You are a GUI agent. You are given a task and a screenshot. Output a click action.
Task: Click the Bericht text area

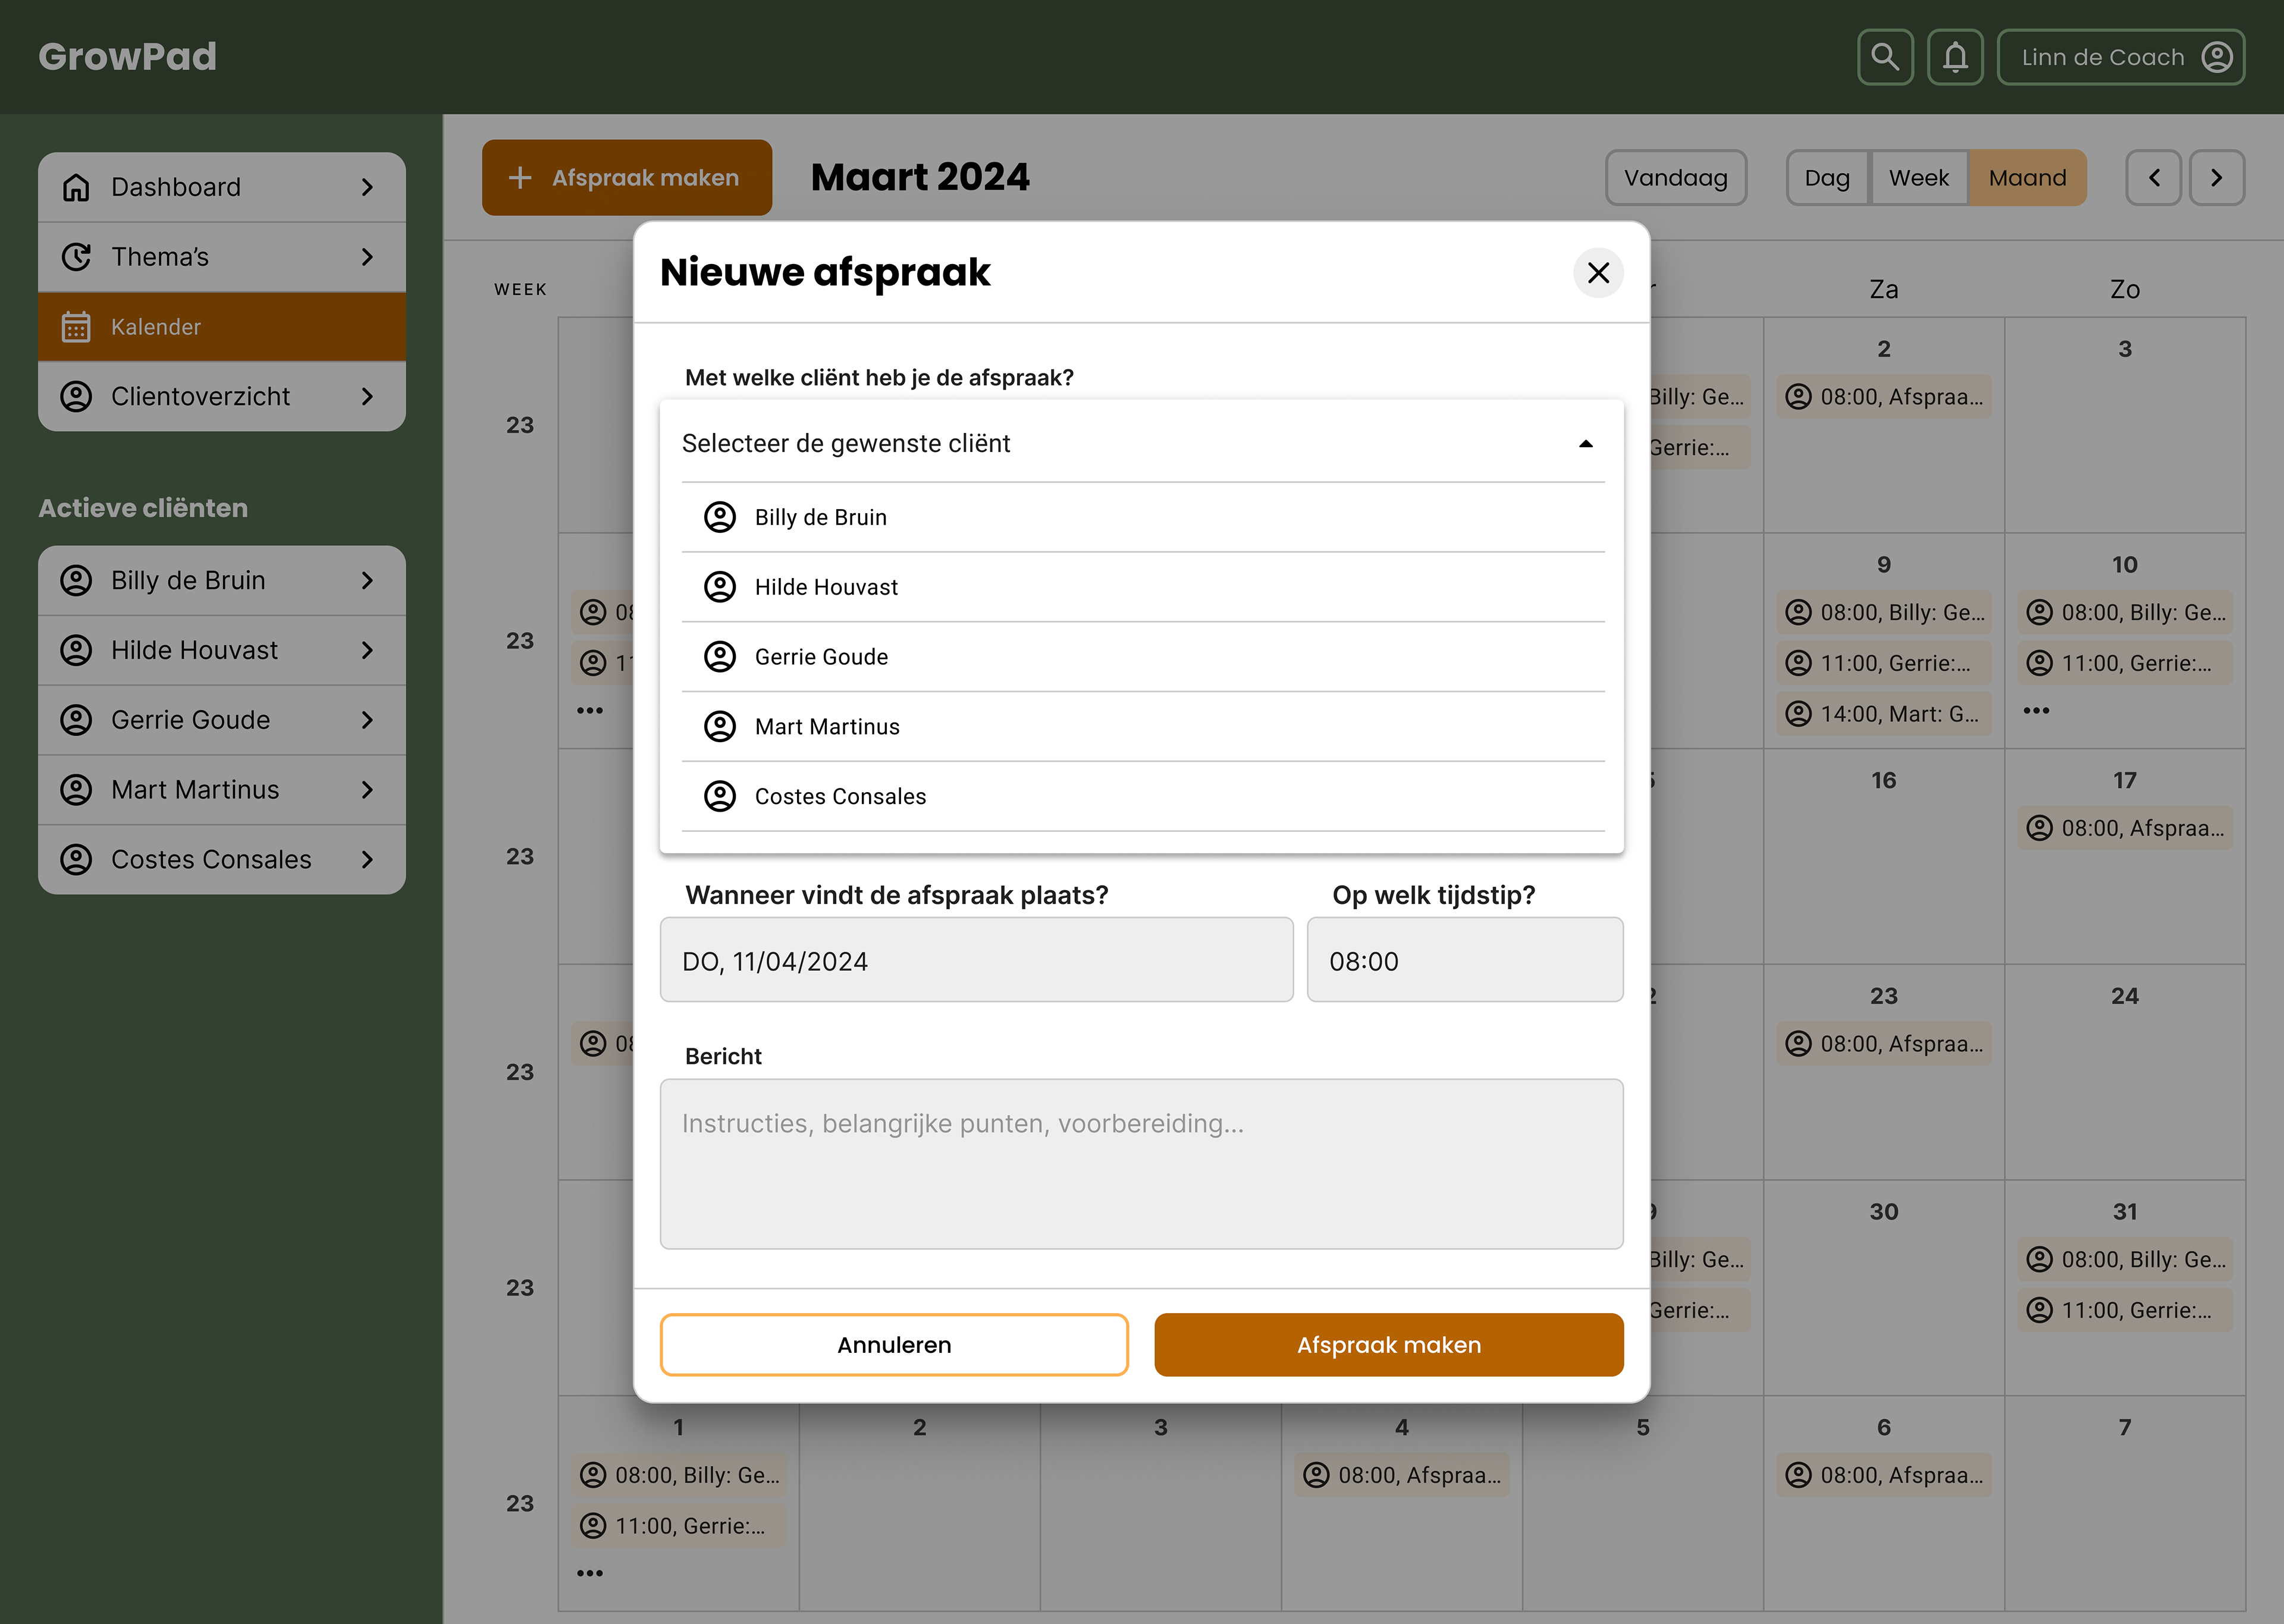[1142, 1164]
